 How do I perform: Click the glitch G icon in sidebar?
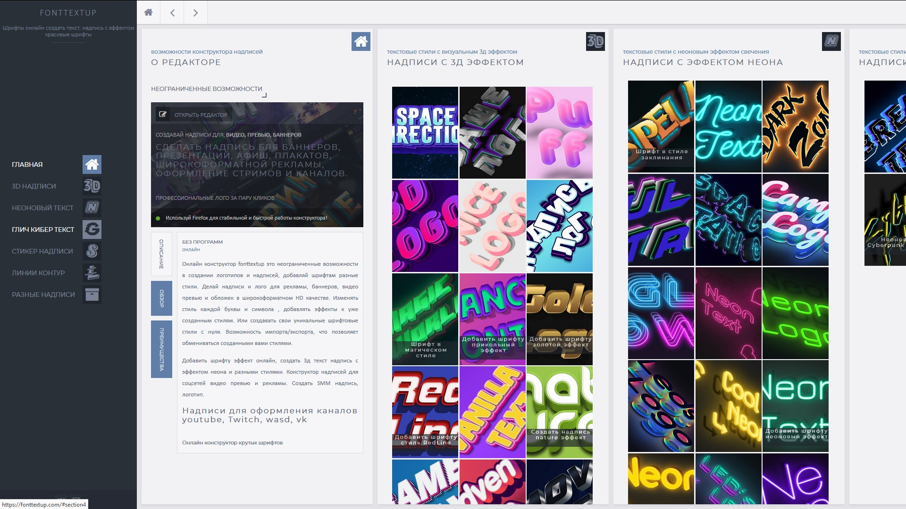tap(92, 230)
